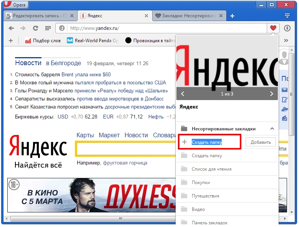
Task: Select the Создать папку folder row
Action: click(x=227, y=156)
